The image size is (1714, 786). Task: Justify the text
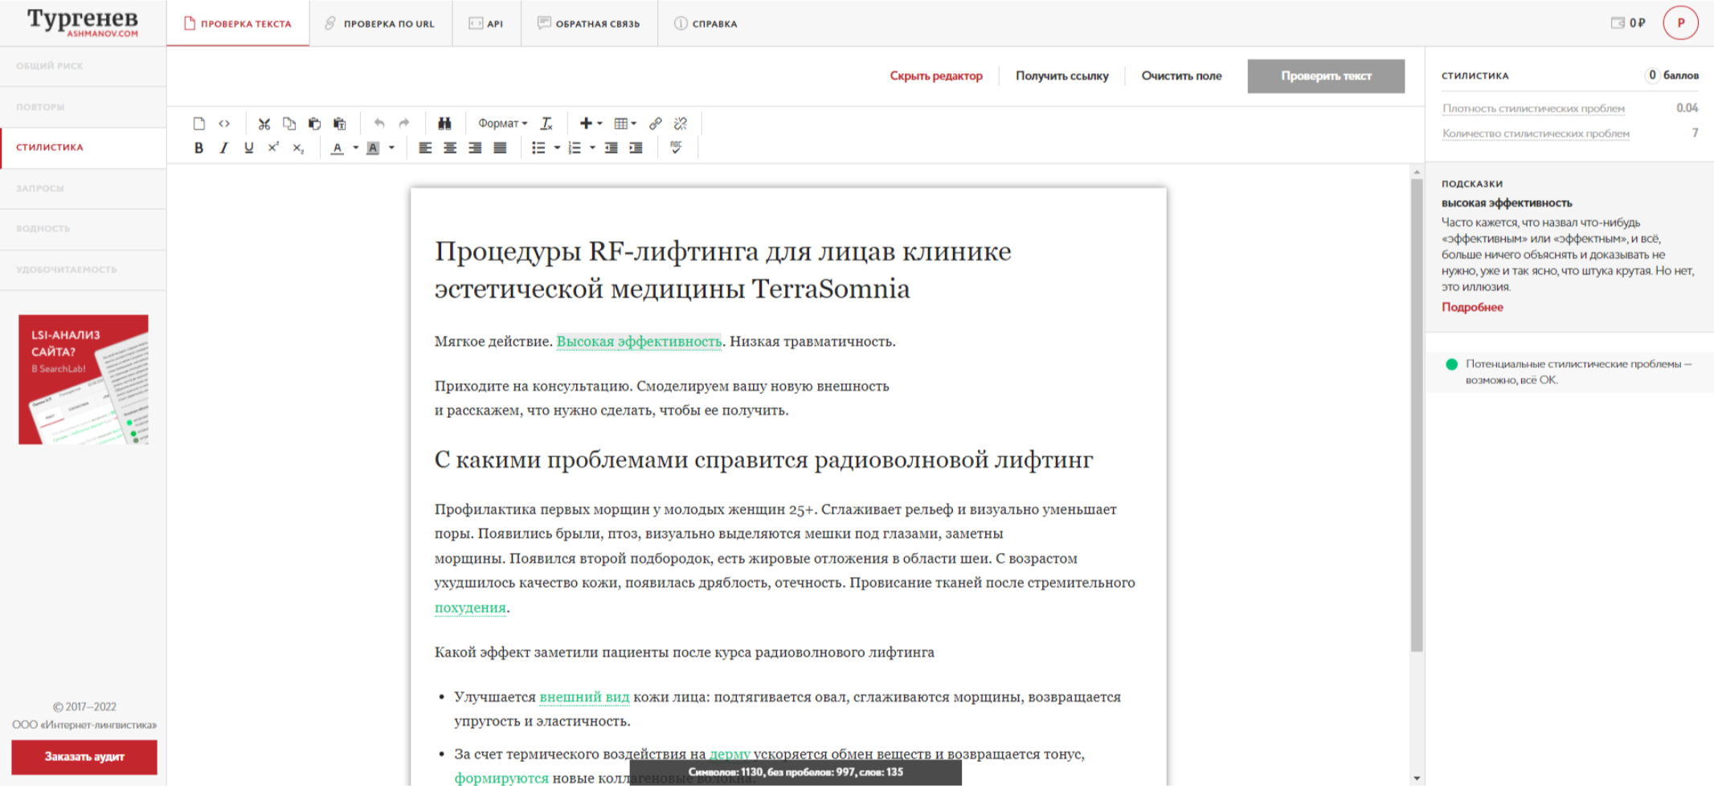tap(500, 148)
